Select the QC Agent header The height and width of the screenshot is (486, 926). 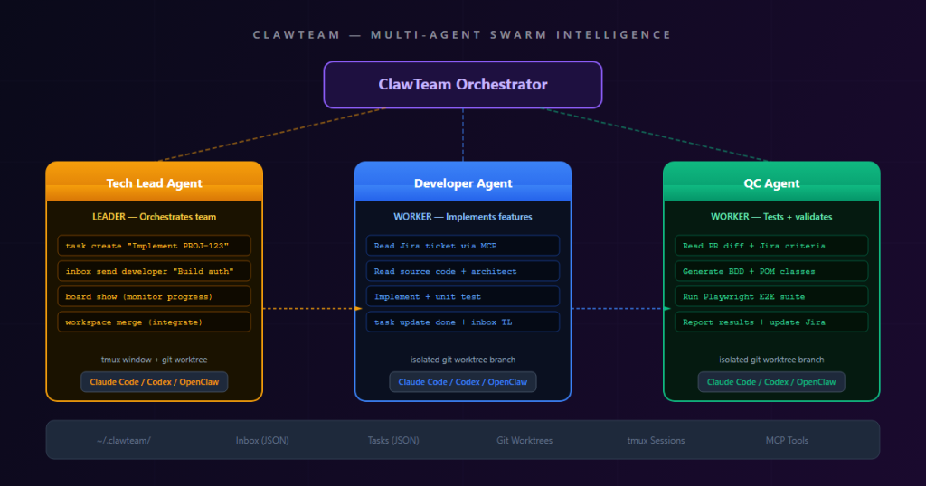pyautogui.click(x=771, y=182)
